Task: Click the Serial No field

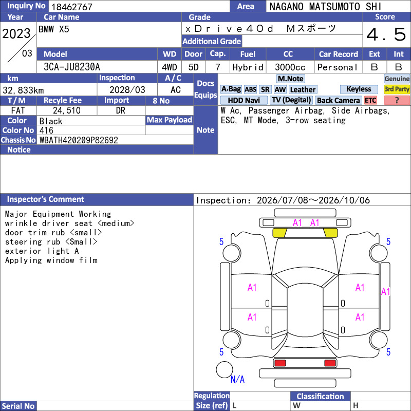Action: coord(115,406)
